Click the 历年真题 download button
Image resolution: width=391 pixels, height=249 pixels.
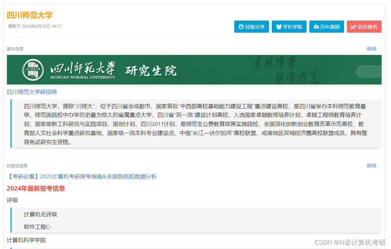pyautogui.click(x=327, y=27)
